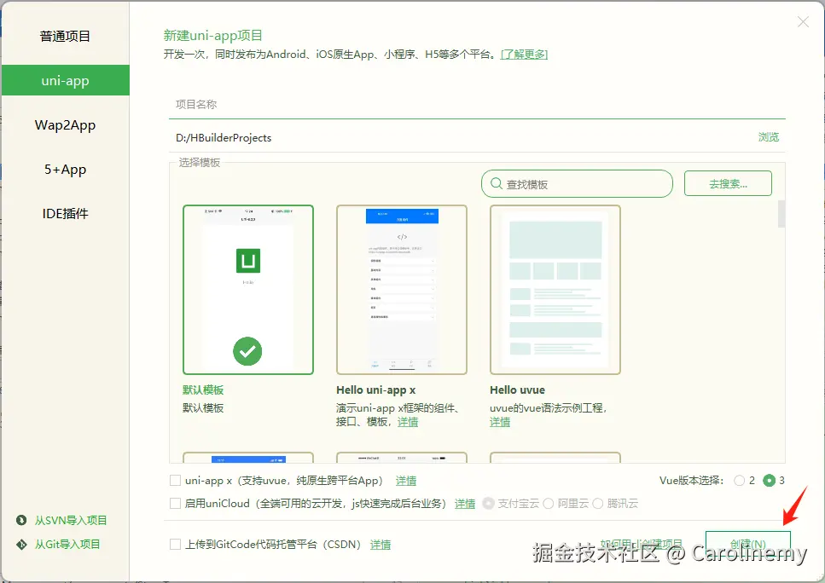Click the D:/HBuilderProjects path field
Viewport: 825px width, 583px height.
[458, 138]
